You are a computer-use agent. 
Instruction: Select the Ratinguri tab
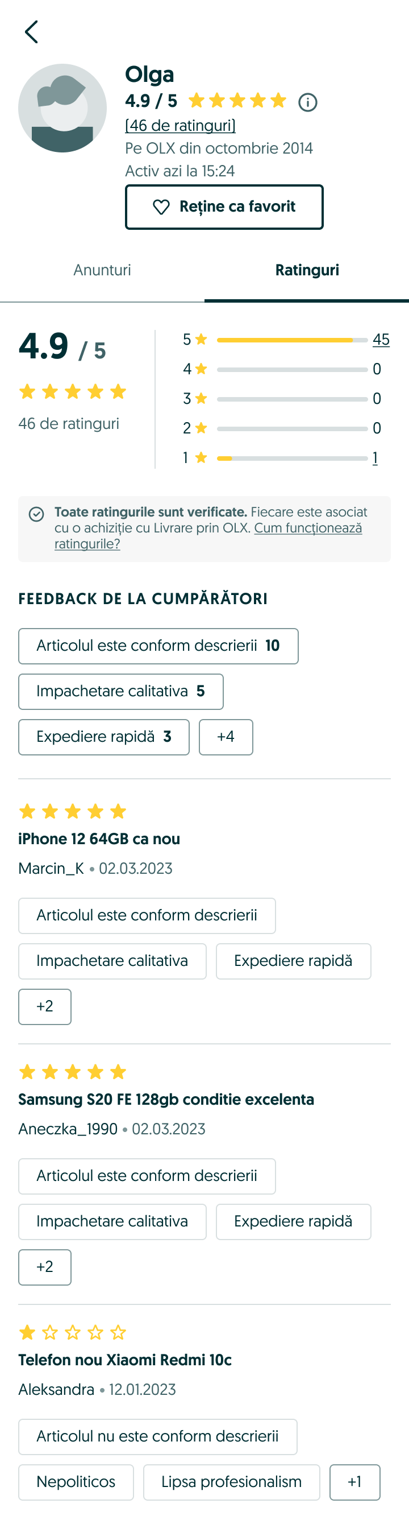tap(306, 270)
